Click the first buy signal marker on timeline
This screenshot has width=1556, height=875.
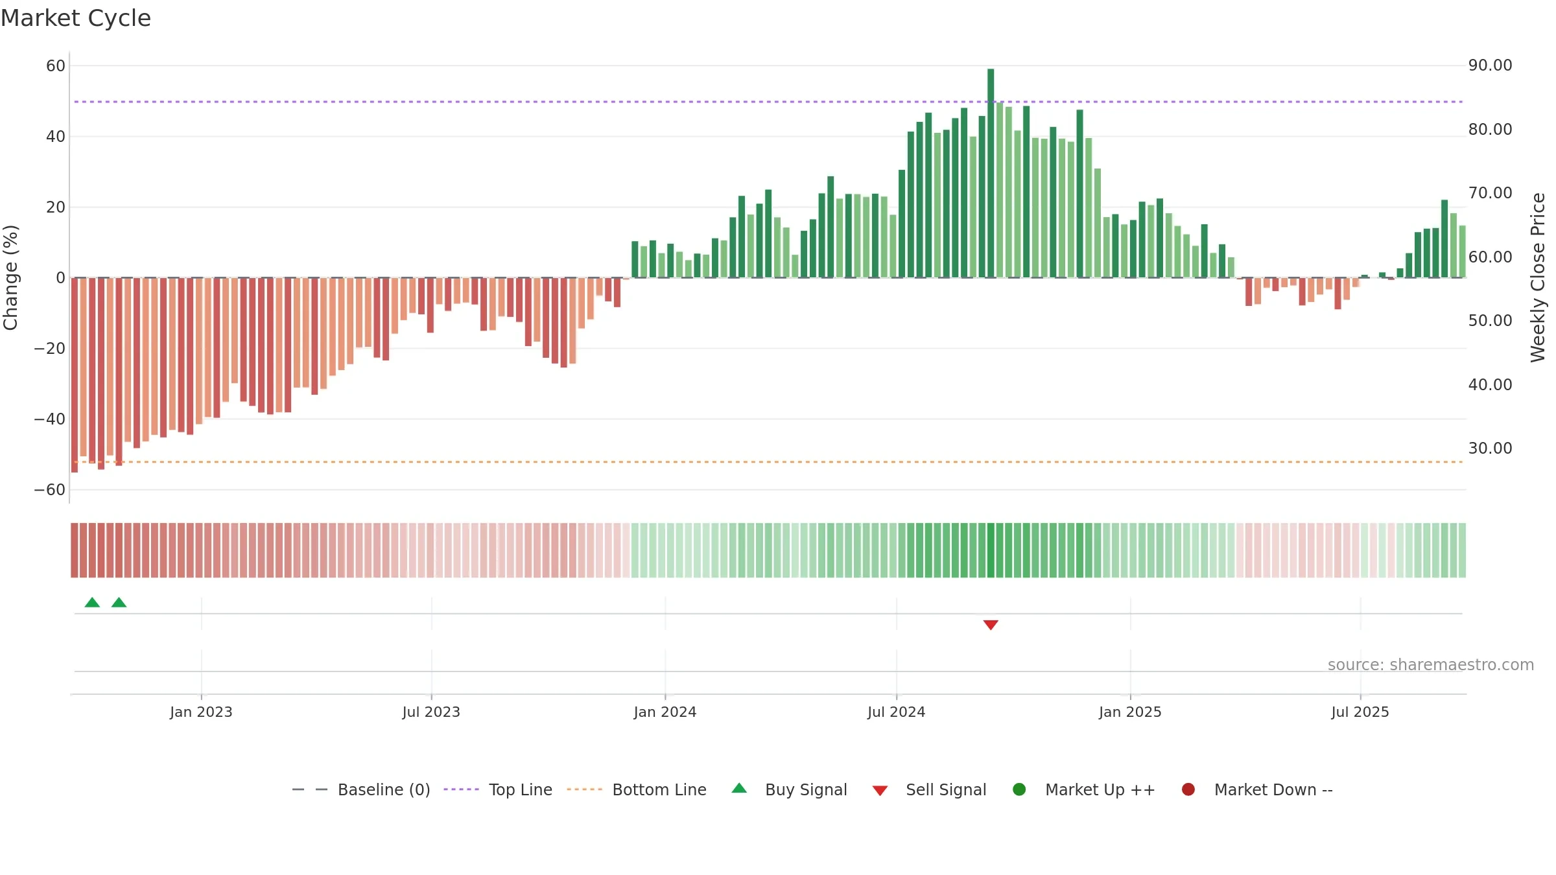point(92,603)
